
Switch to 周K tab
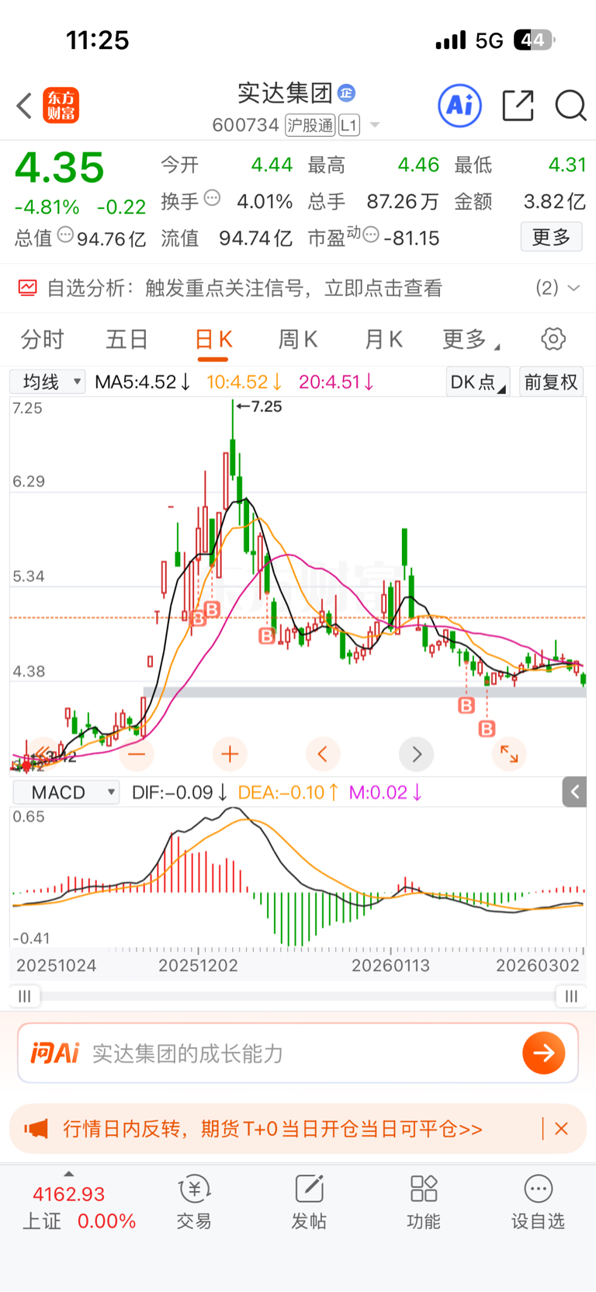pyautogui.click(x=298, y=340)
